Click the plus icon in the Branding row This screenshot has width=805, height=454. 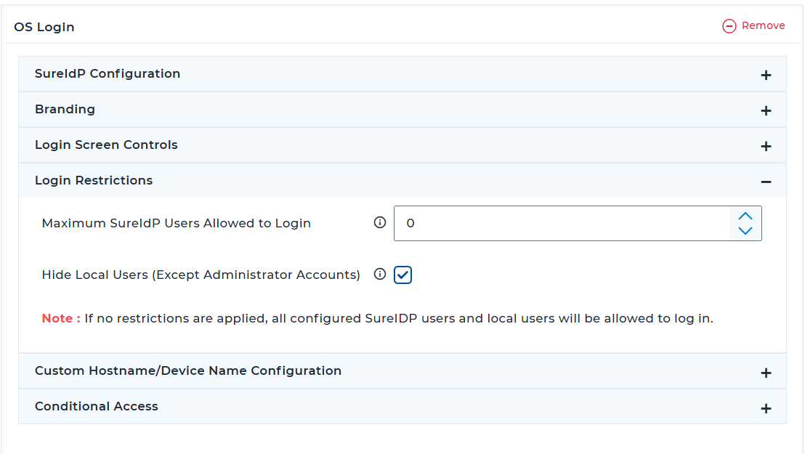coord(765,110)
